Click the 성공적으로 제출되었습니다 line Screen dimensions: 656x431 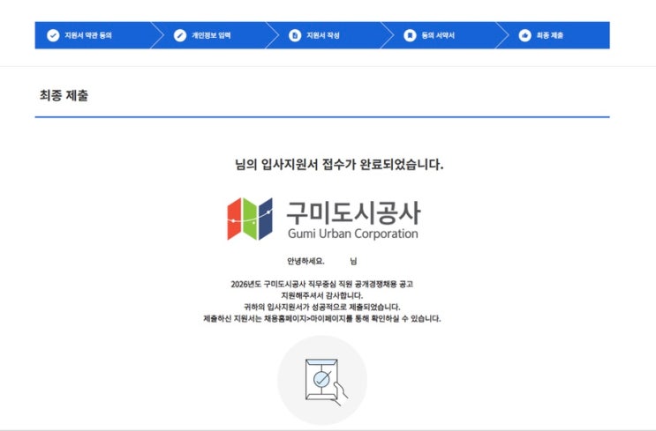click(x=321, y=307)
